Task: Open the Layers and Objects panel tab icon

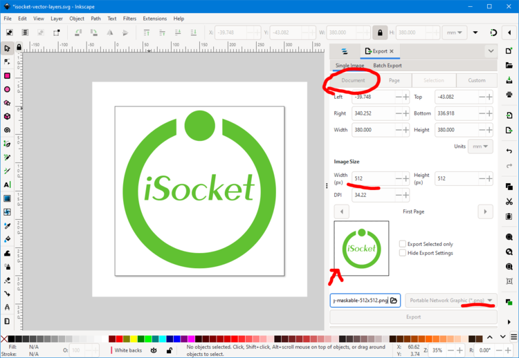Action: coord(345,51)
